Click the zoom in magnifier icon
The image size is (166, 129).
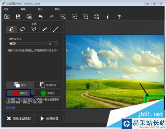63,16
